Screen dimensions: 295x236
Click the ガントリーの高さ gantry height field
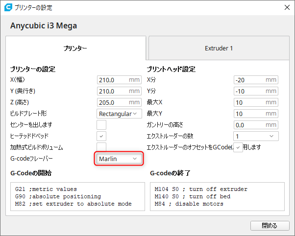tap(256, 125)
